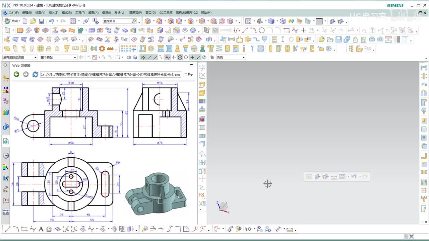Open the History clock sidebar tab

coord(6,155)
